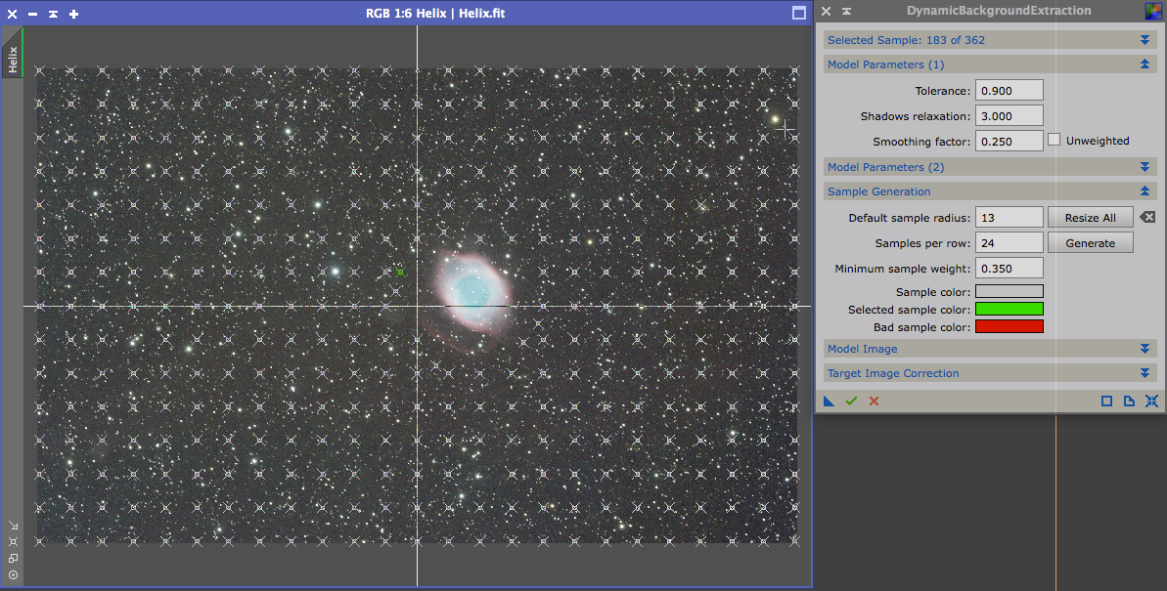Click the Tolerance input field
The height and width of the screenshot is (591, 1167).
pos(1010,90)
